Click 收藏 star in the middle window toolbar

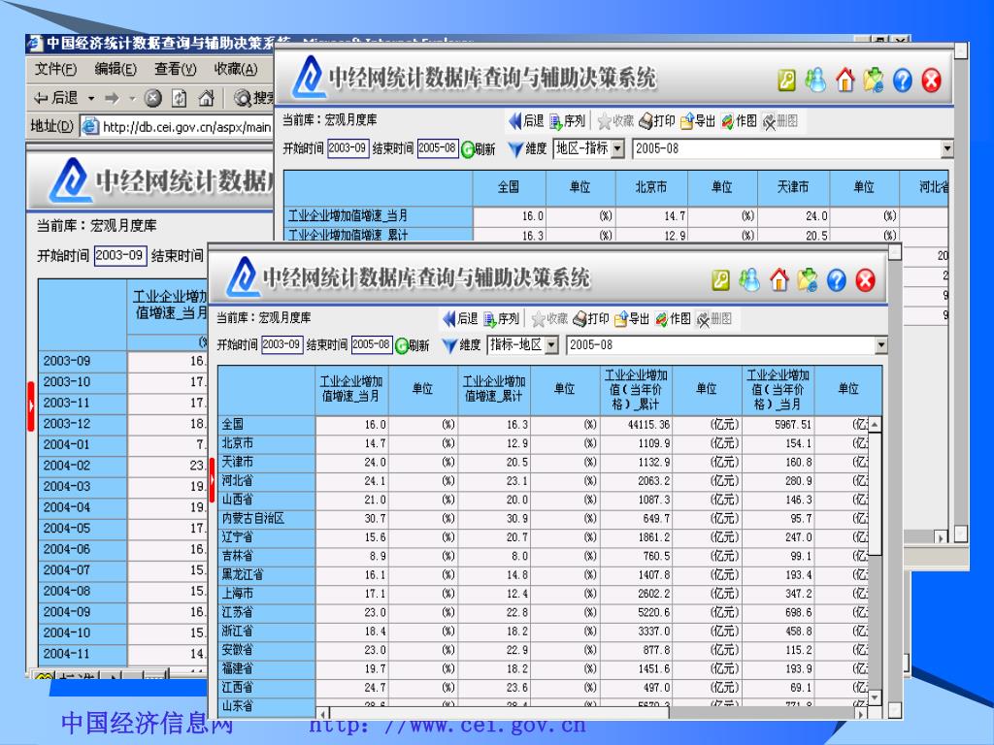coord(615,121)
